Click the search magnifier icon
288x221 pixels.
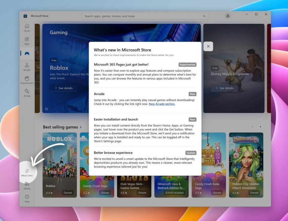204,16
